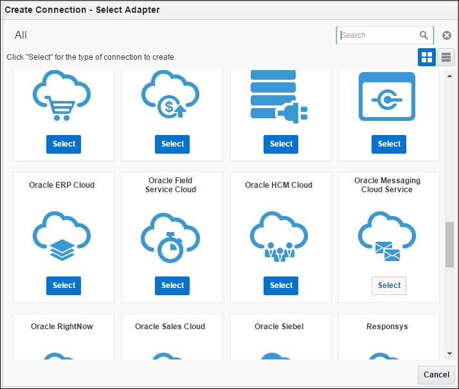Click the database plug adapter icon

click(x=279, y=96)
